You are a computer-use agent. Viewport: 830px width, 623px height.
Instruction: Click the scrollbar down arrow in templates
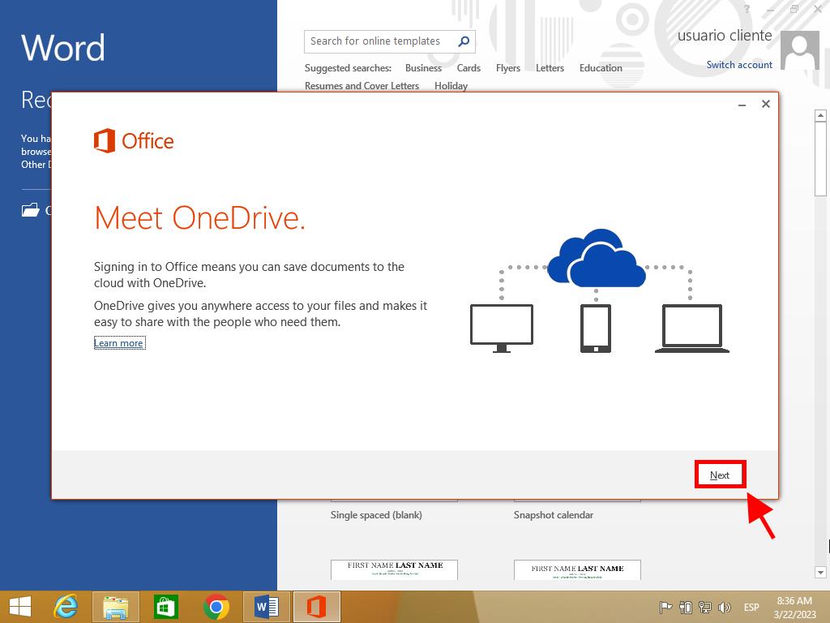click(x=819, y=571)
